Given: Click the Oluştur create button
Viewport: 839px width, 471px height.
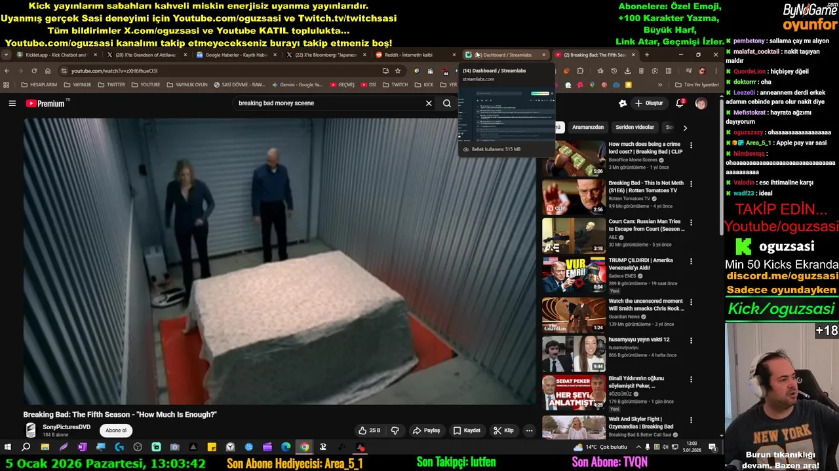Looking at the screenshot, I should pos(649,103).
